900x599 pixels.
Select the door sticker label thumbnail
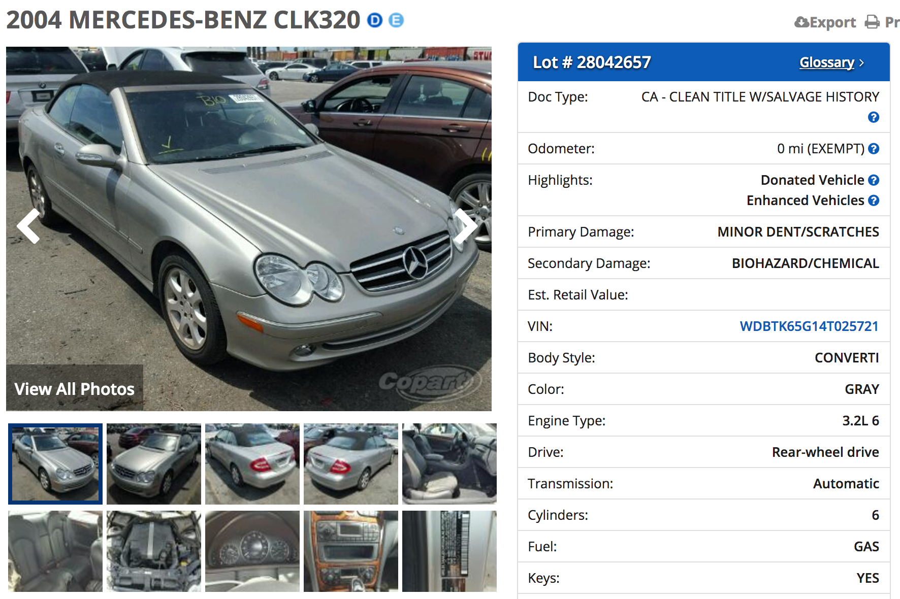point(449,551)
